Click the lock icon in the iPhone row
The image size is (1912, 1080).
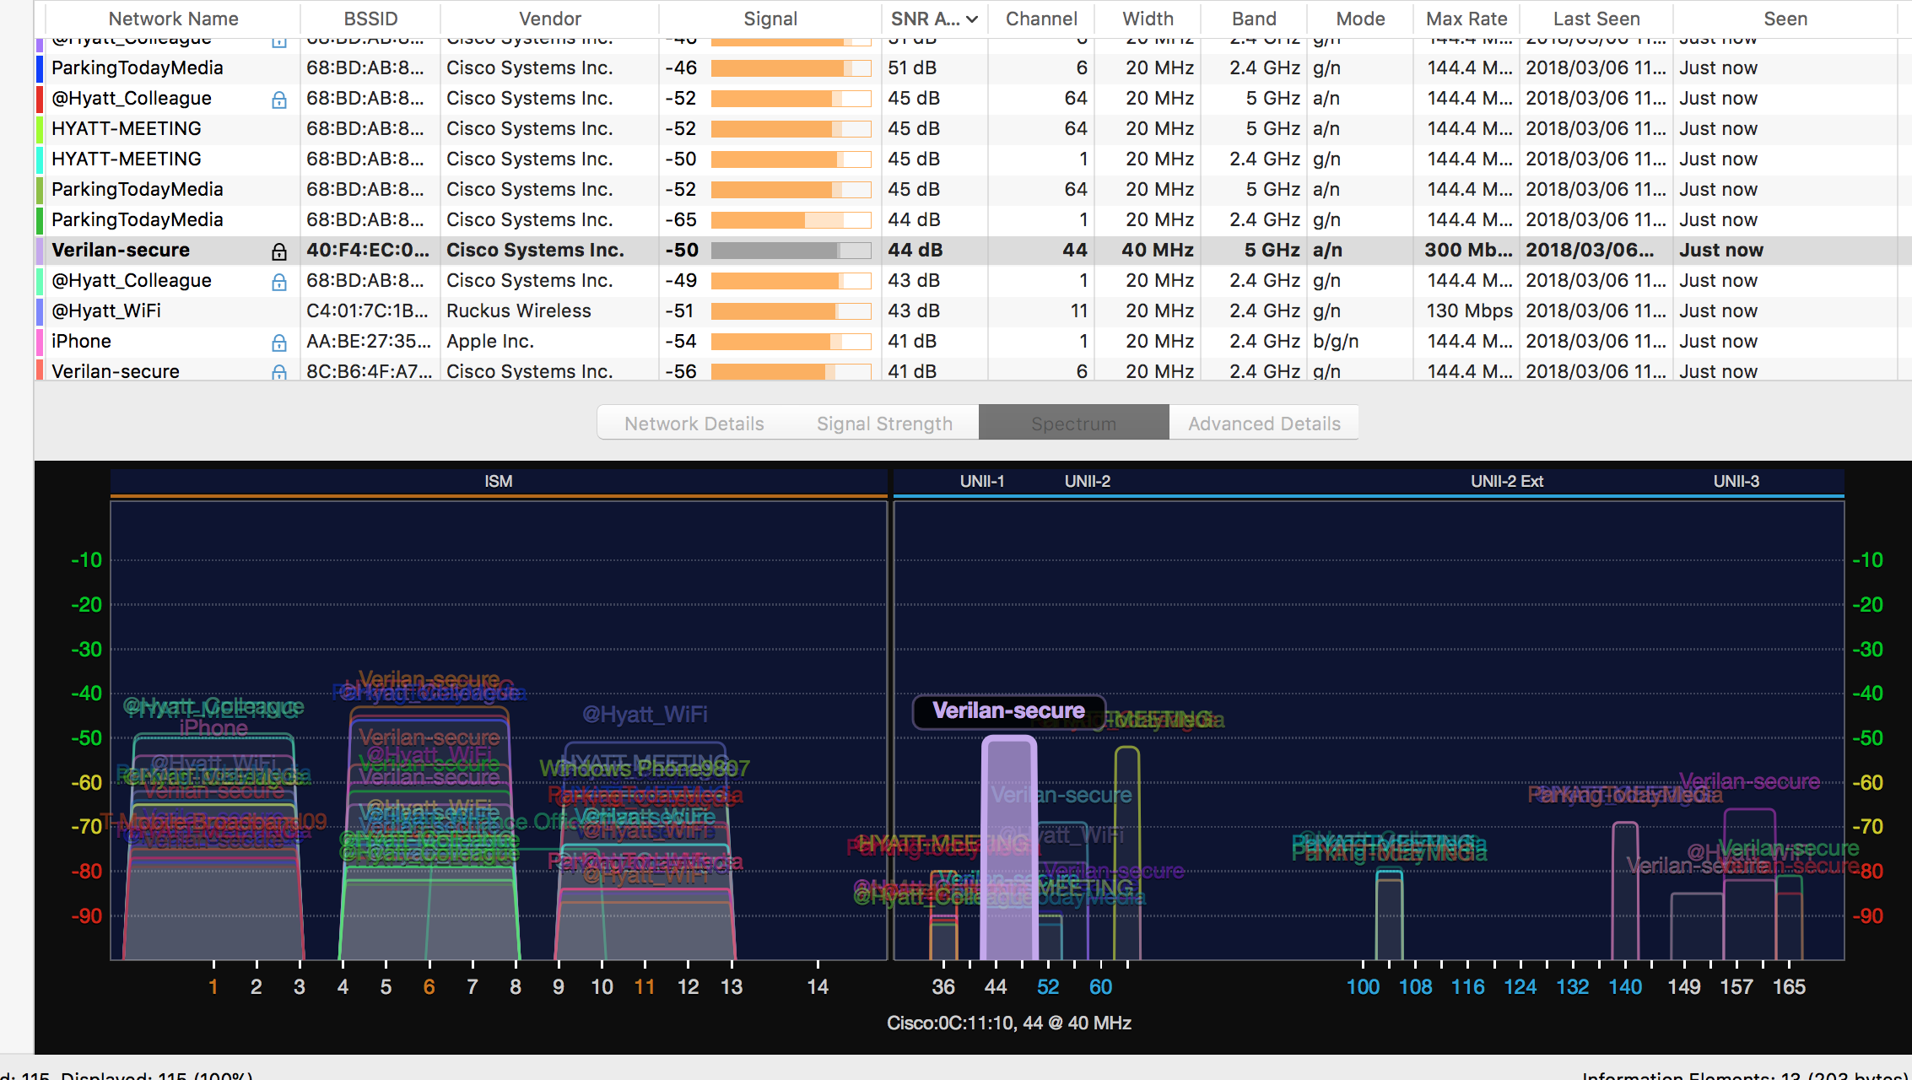click(x=279, y=343)
